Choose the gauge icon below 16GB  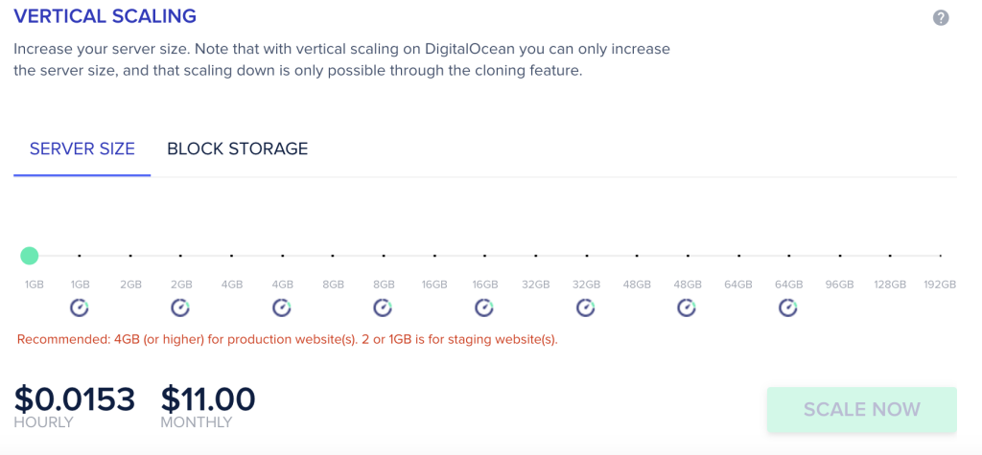(484, 307)
